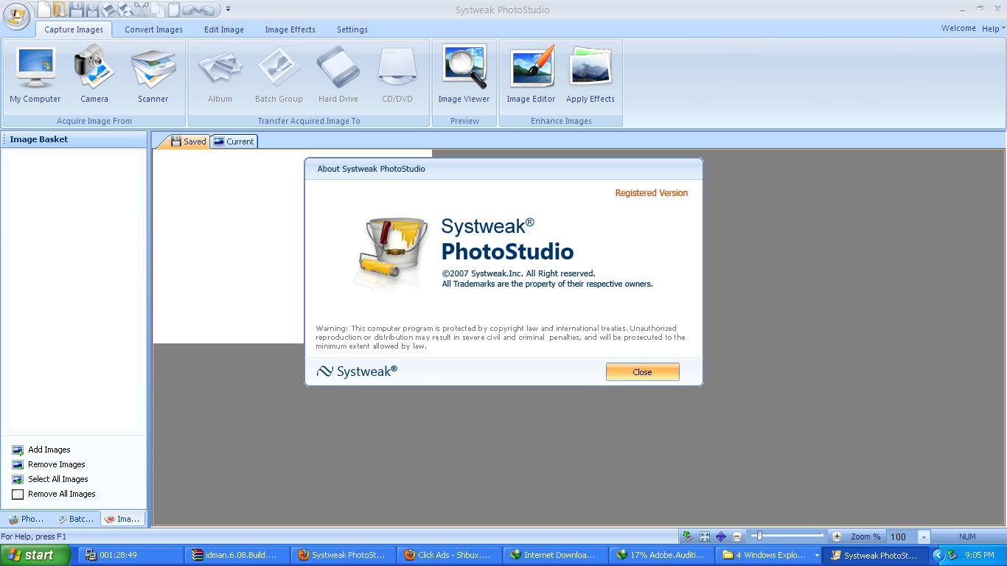
Task: Click the New document quick-access icon
Action: pos(44,9)
